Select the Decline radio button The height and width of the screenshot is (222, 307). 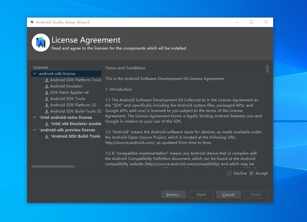click(229, 173)
